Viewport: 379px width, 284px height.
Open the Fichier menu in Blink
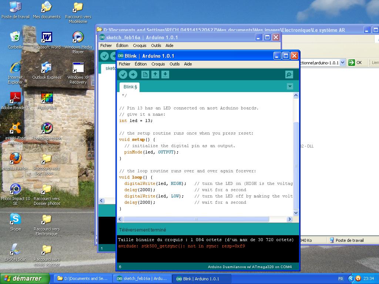click(124, 64)
